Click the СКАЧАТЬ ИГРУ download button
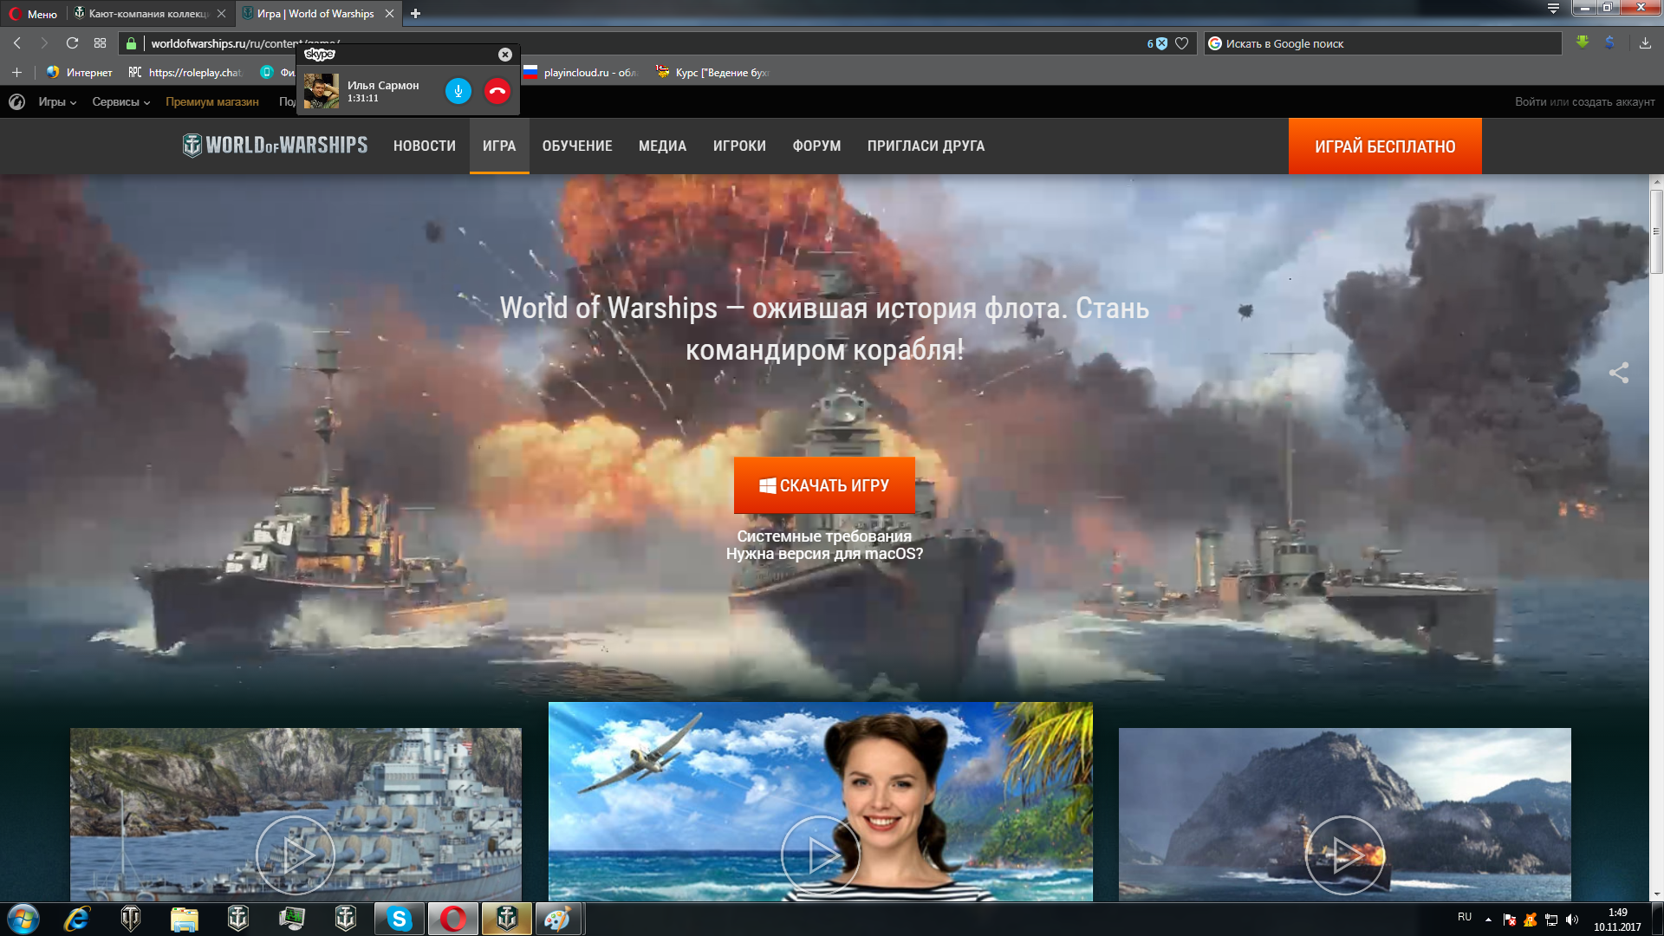 coord(824,485)
